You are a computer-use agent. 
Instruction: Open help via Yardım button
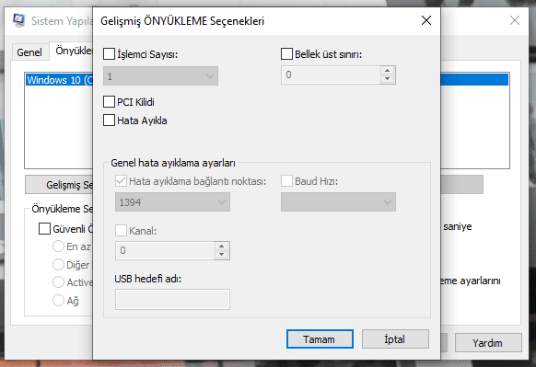tap(488, 343)
